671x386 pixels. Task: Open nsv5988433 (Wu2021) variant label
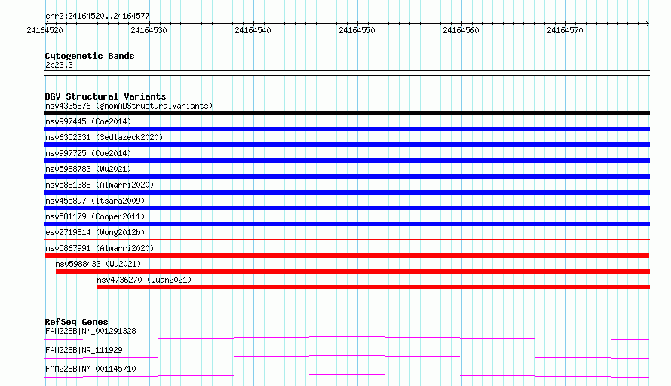(x=98, y=264)
